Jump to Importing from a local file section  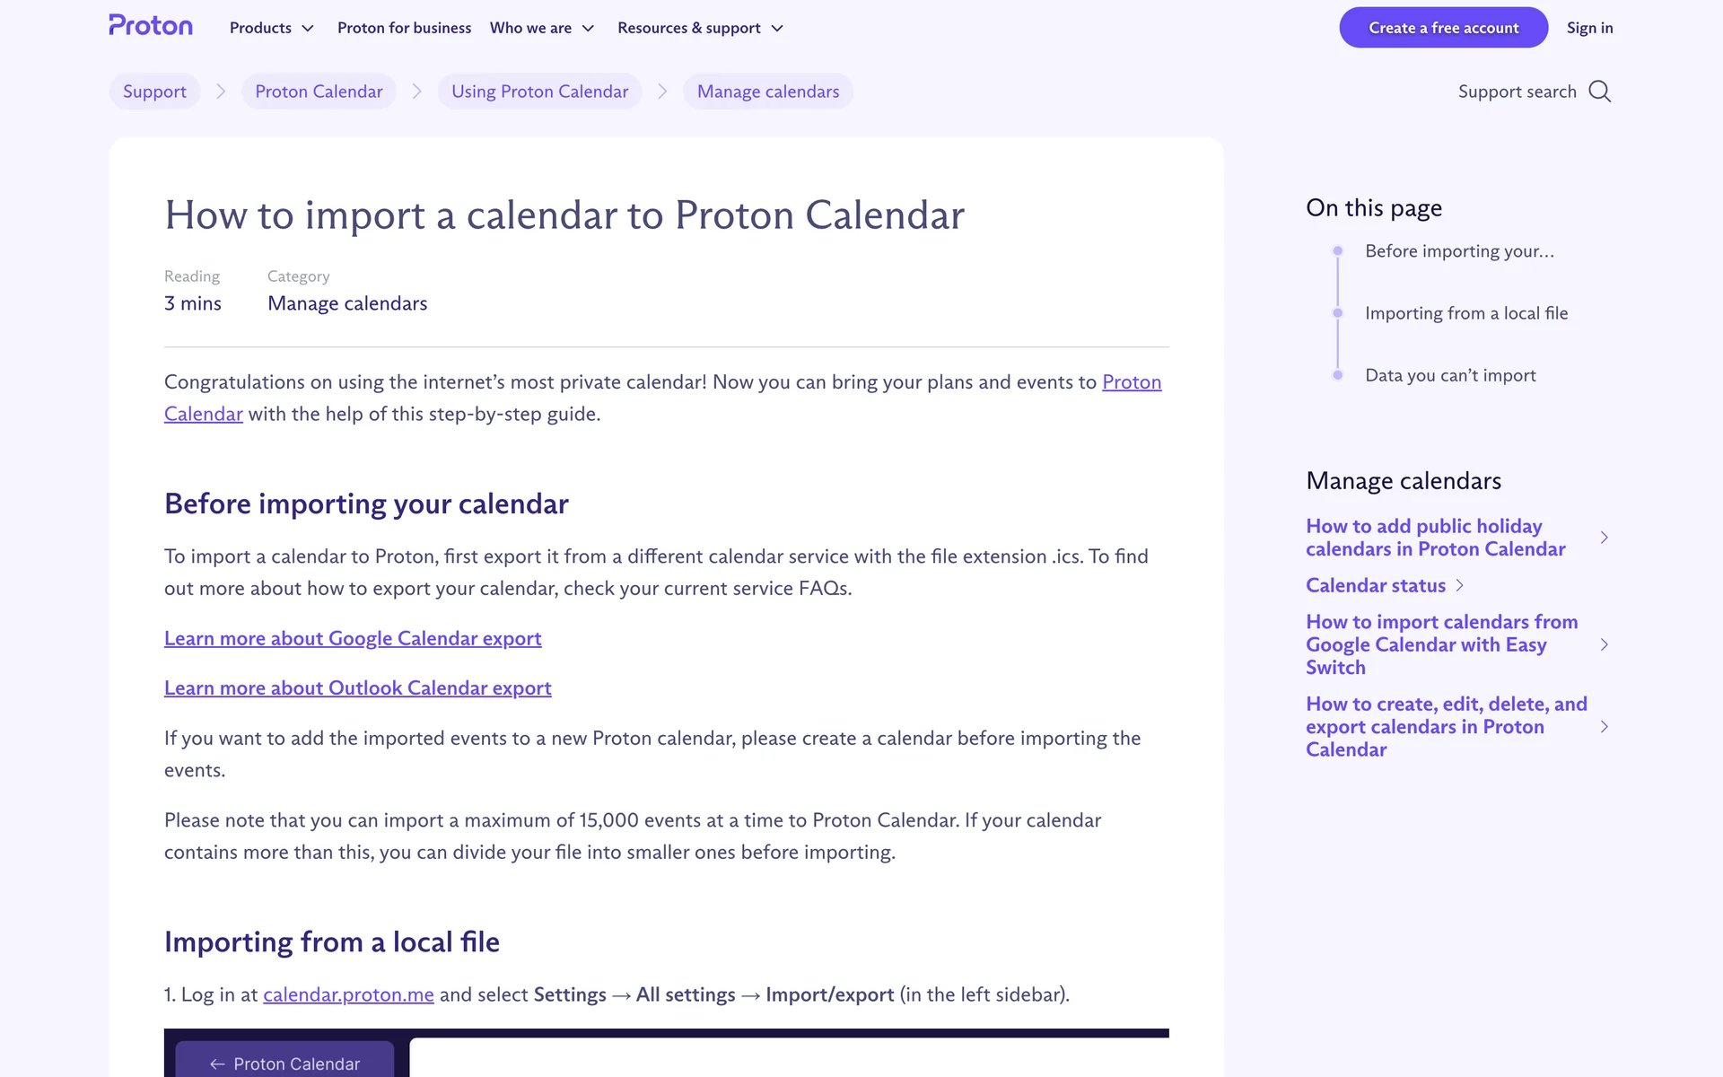[x=1466, y=313]
